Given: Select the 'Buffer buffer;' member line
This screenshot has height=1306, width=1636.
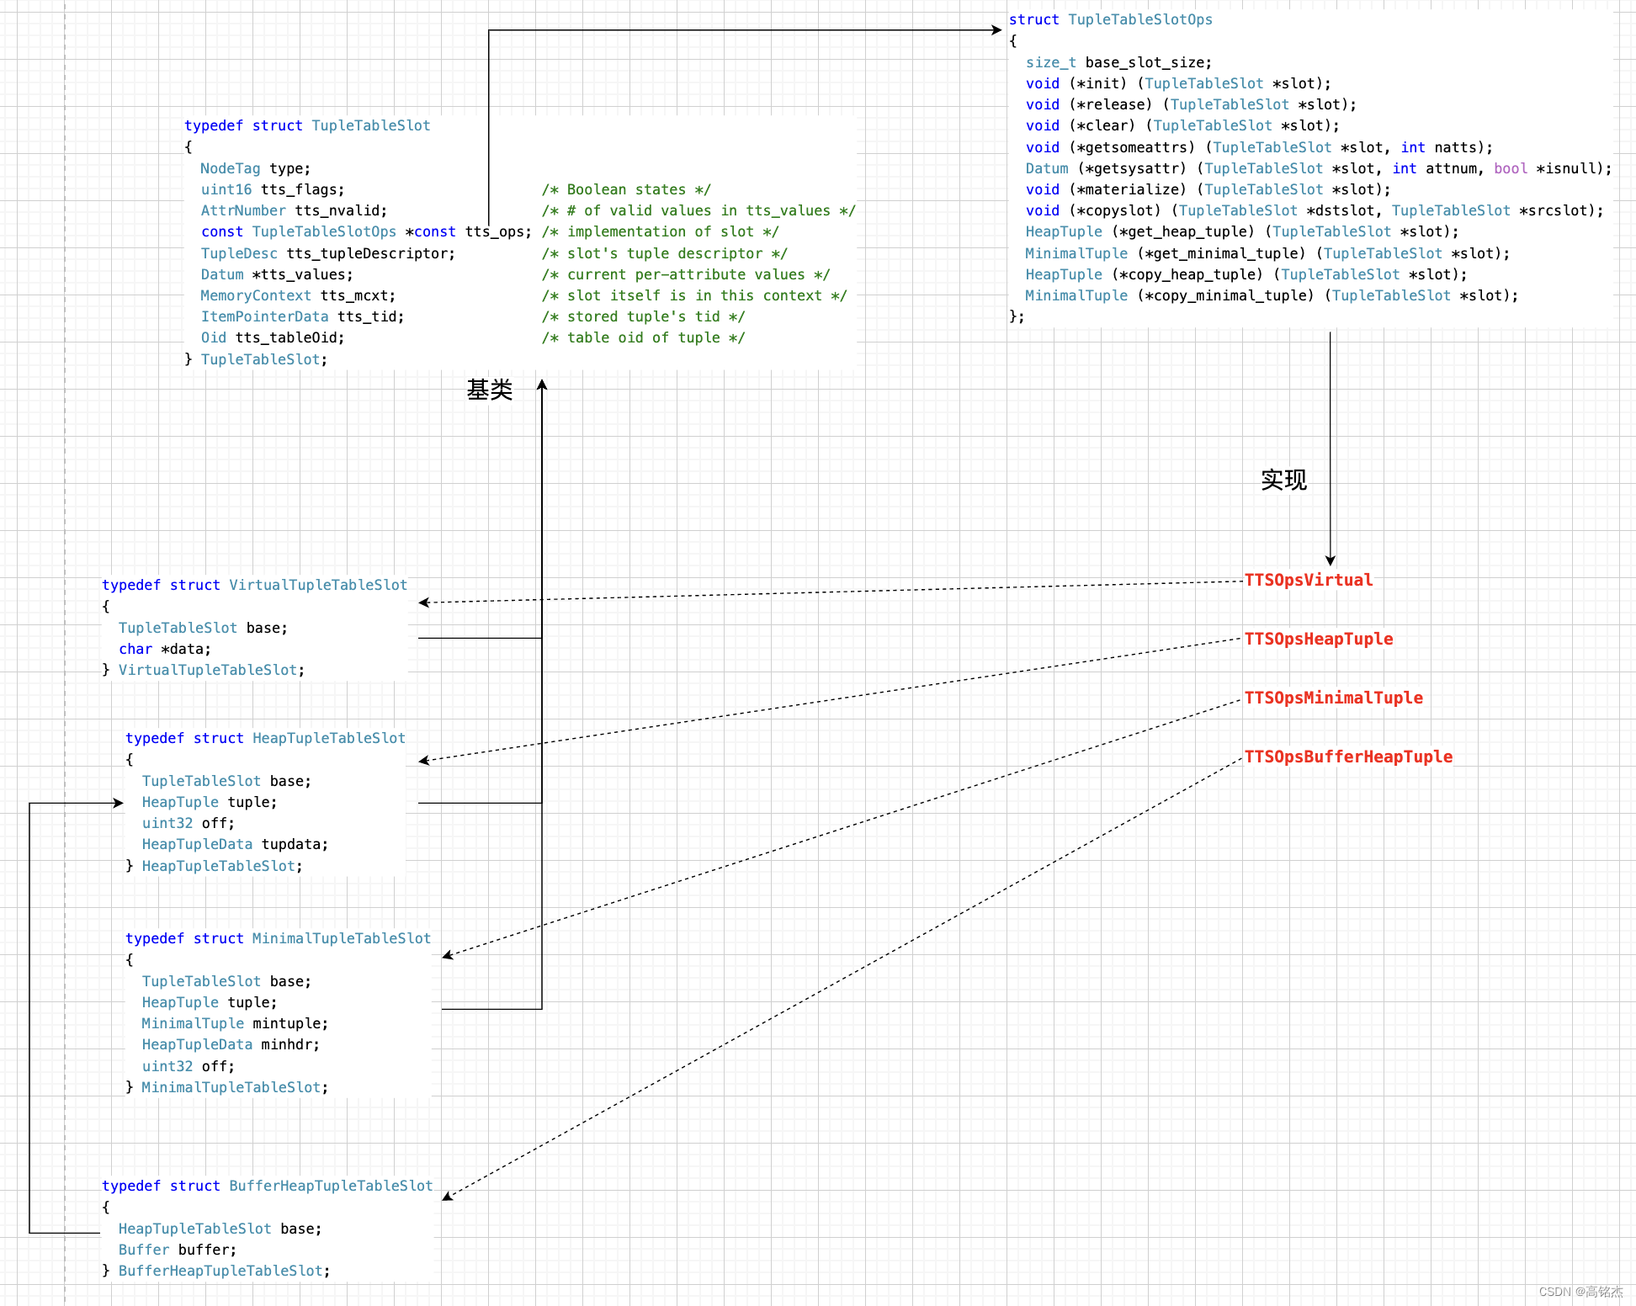Looking at the screenshot, I should (177, 1250).
